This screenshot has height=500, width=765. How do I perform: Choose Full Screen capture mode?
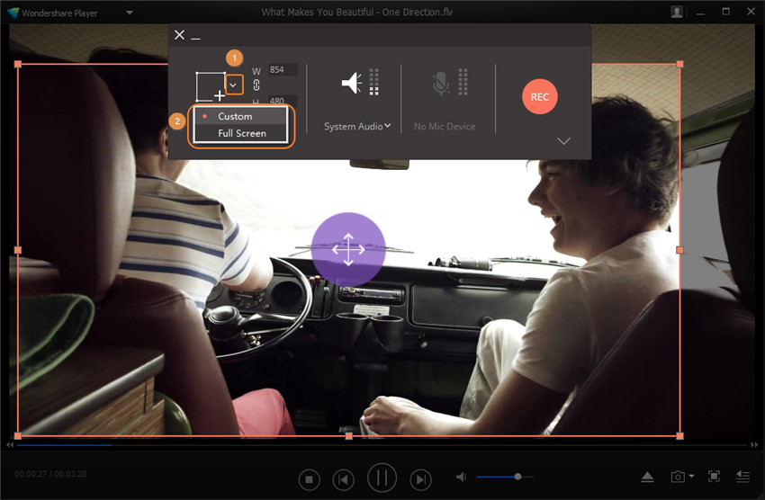tap(240, 133)
